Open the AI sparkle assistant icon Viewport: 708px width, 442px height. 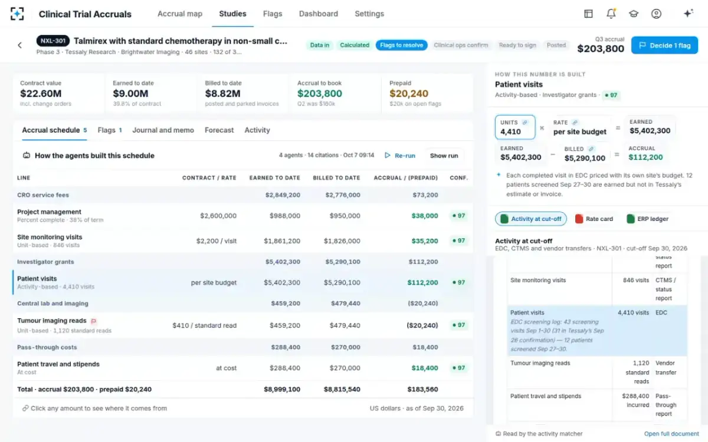pyautogui.click(x=688, y=14)
